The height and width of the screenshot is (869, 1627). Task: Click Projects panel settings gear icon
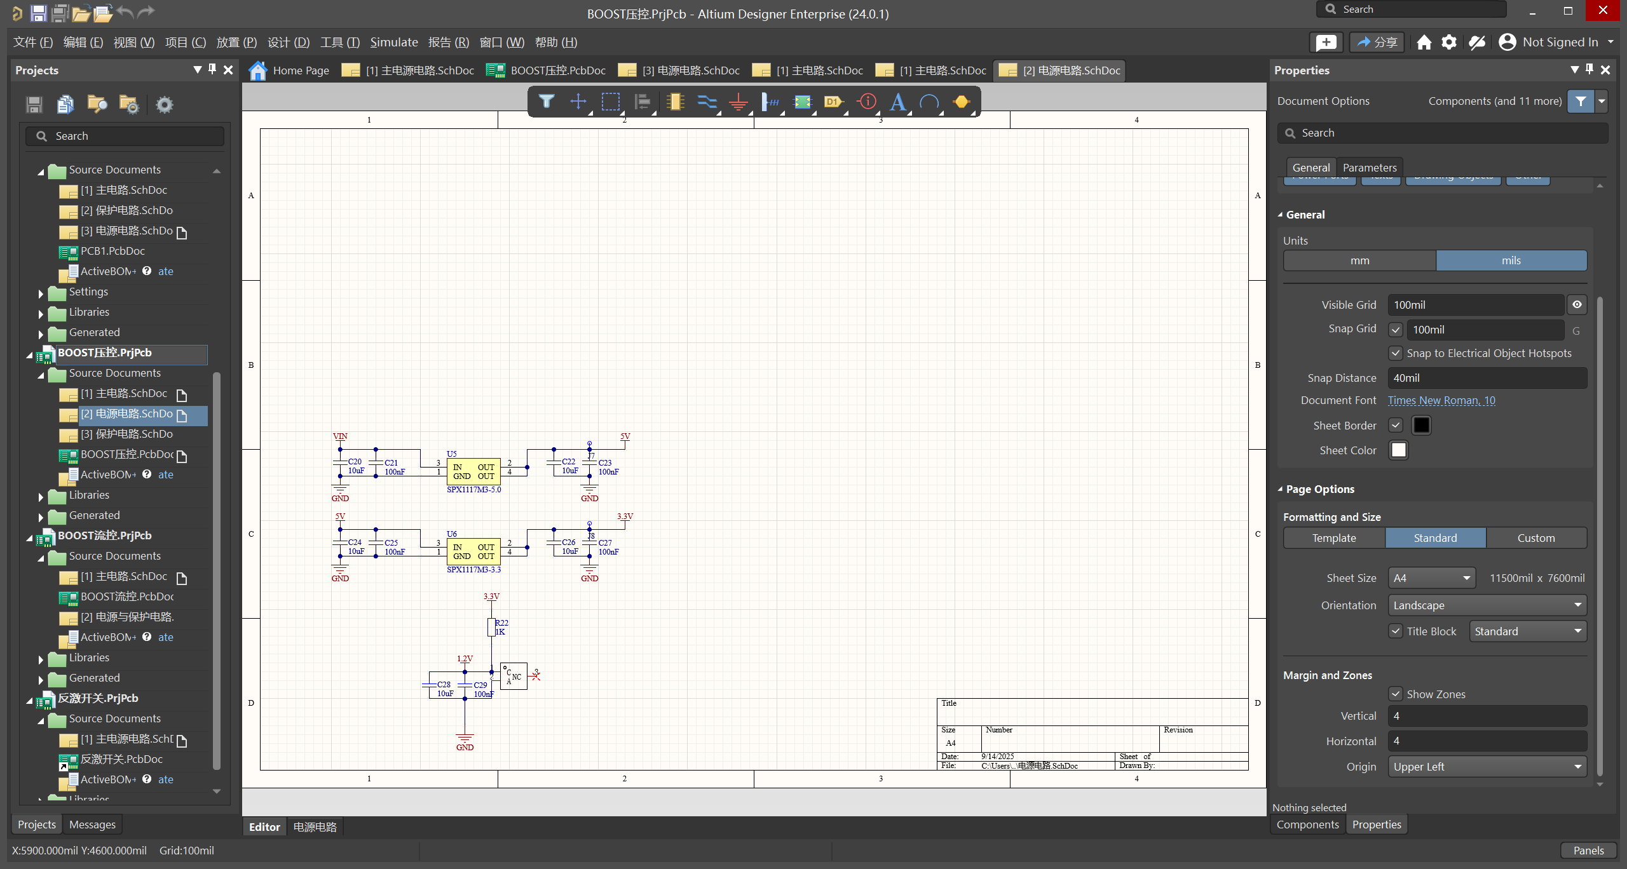coord(164,104)
